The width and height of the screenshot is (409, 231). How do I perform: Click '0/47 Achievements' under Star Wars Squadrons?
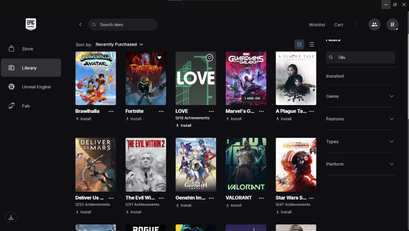click(293, 205)
